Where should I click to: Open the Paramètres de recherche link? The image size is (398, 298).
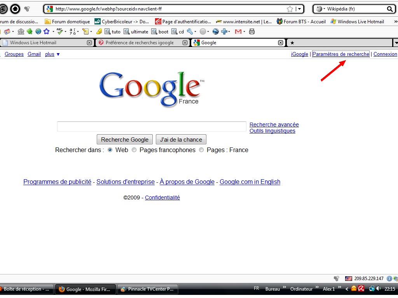pos(340,54)
